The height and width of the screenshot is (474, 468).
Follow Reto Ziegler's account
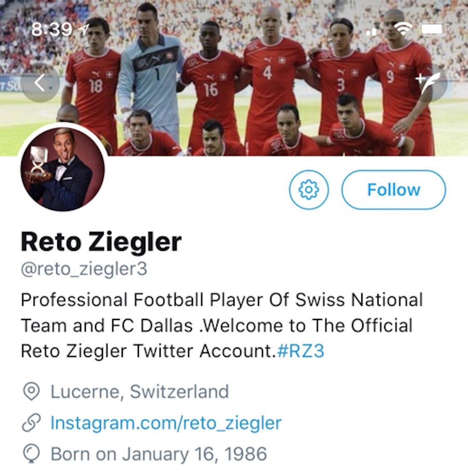[394, 190]
